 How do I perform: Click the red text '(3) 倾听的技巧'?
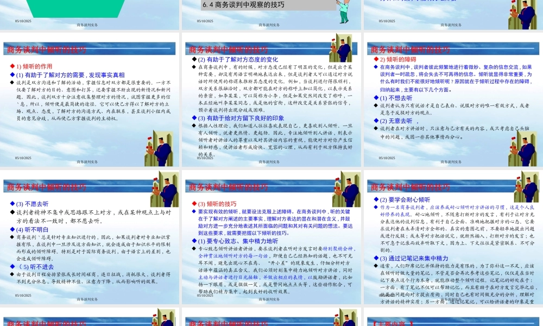tap(217, 204)
